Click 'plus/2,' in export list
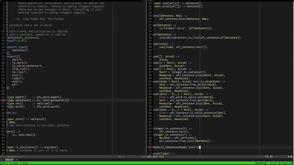The image size is (294, 165). click(x=17, y=75)
